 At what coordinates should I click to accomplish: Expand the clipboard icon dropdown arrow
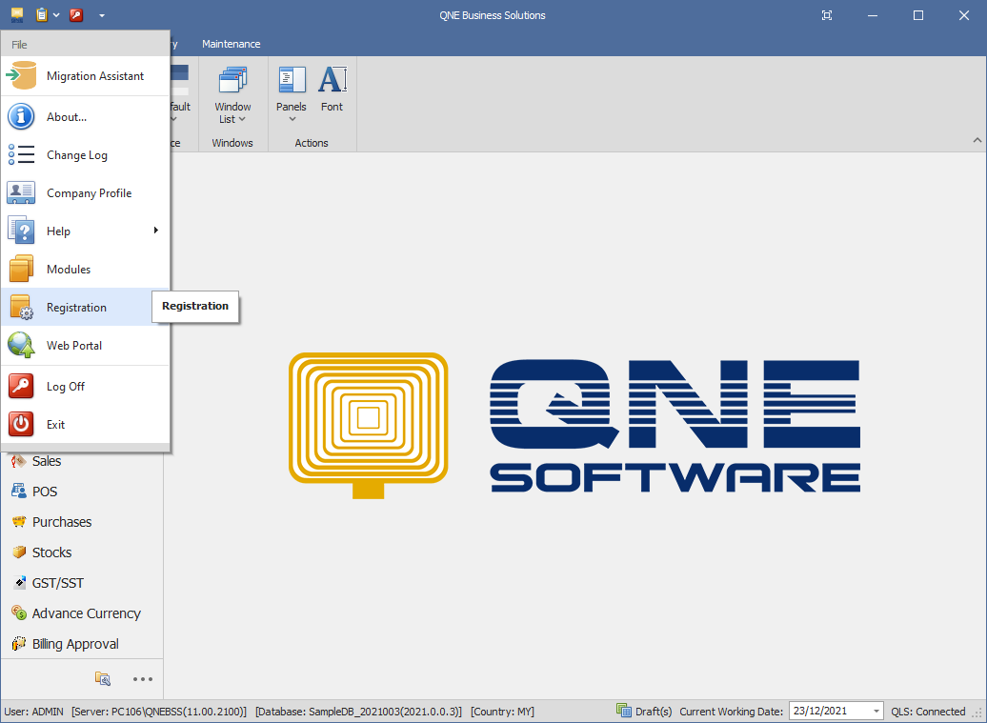(56, 15)
